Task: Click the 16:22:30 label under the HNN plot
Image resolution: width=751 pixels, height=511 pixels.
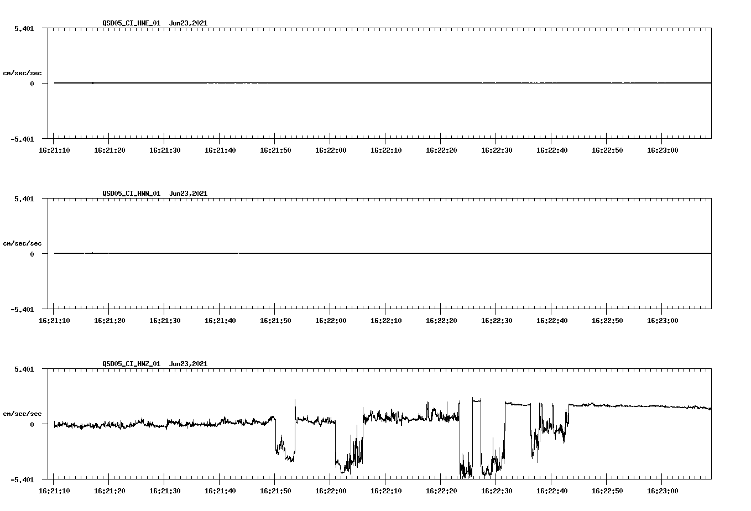Action: (x=497, y=321)
